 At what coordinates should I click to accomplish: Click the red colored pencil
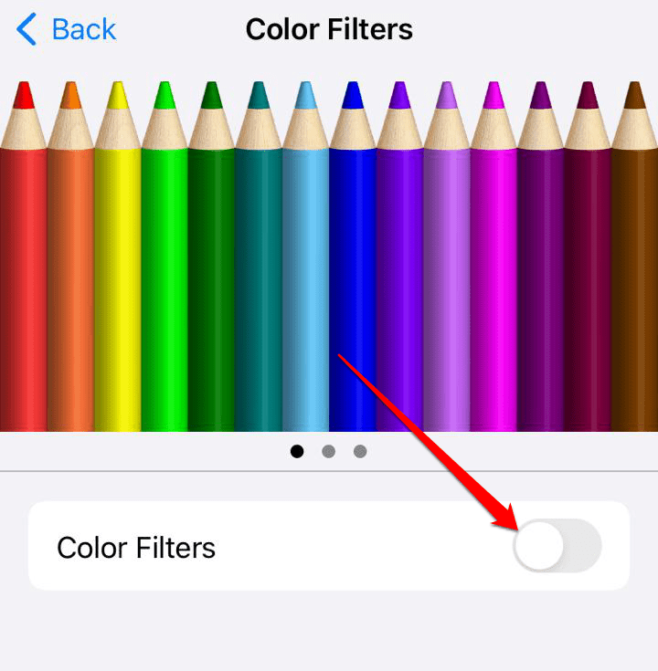coord(24,256)
